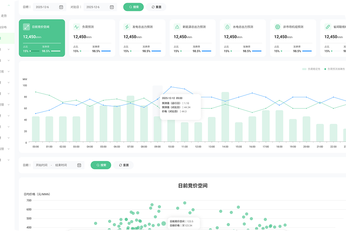Click the 日均价格（元/MWh） axis label
Viewport: 346px width, 231px height.
(37, 194)
